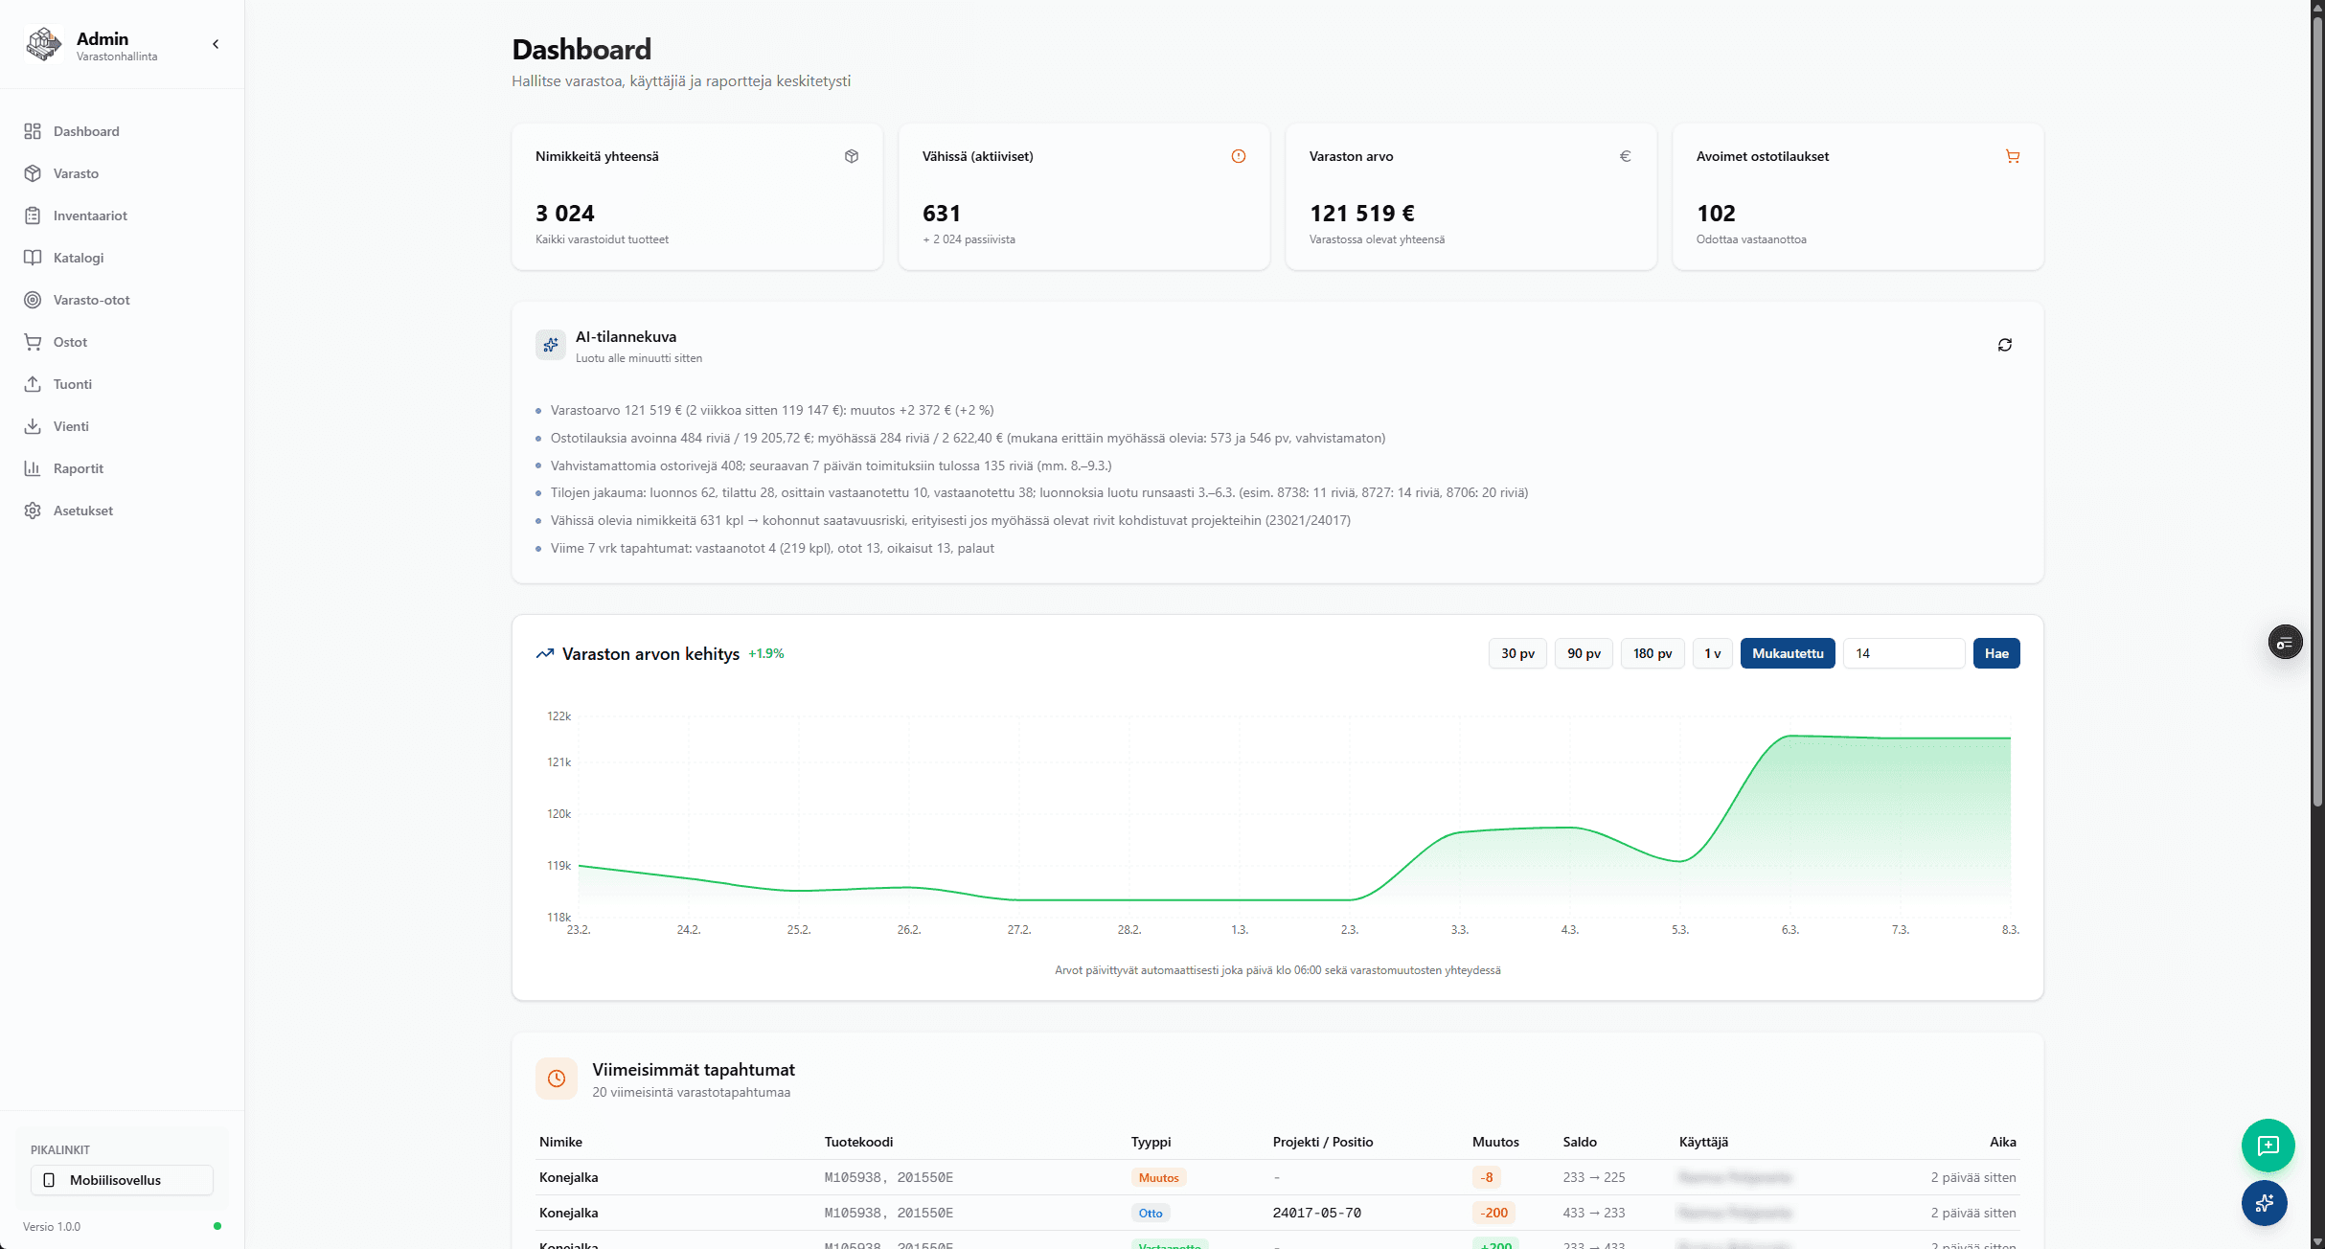Open Varasto in the sidebar

pyautogui.click(x=76, y=173)
